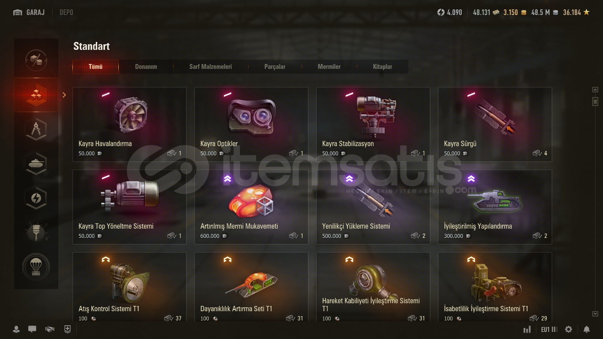Open the top crates-and-coins sidebar icon
This screenshot has height=339, width=603.
click(36, 60)
